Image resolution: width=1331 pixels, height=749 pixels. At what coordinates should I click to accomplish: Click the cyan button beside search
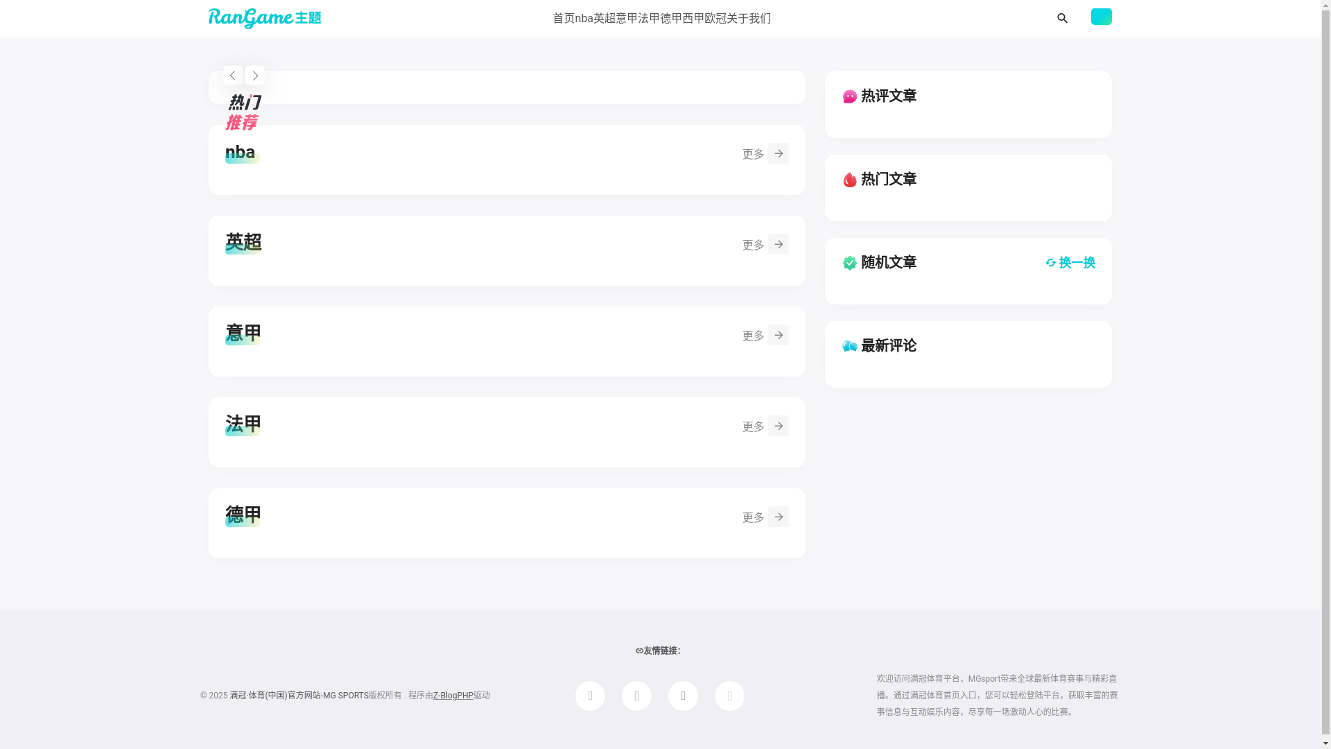coord(1101,17)
